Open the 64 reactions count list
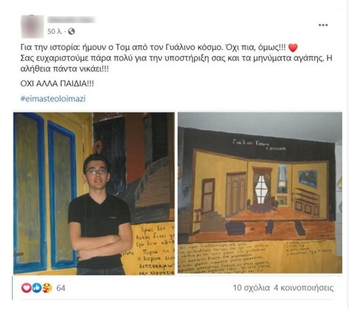 pyautogui.click(x=61, y=288)
